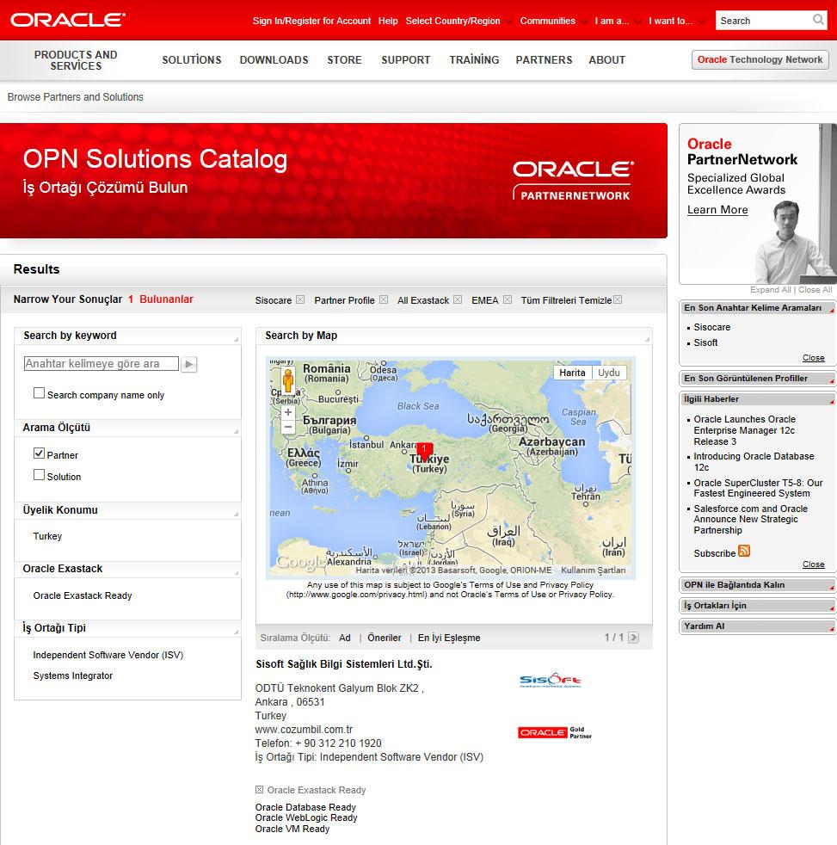This screenshot has height=845, width=837.
Task: Click the Oracle logo in the header
Action: click(x=68, y=20)
